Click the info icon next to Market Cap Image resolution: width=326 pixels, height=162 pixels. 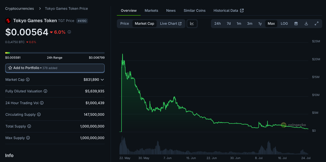click(28, 80)
